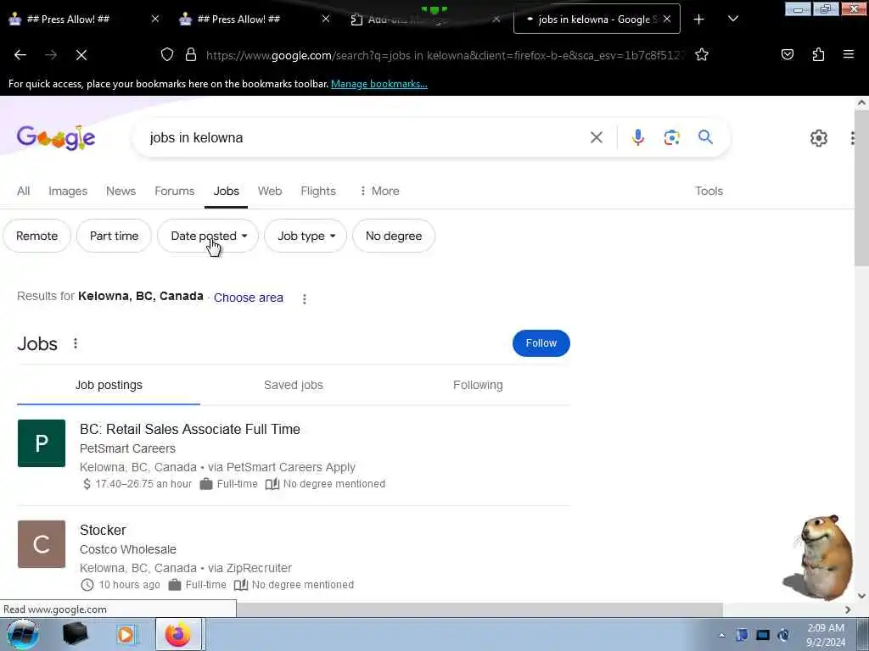Toggle the No degree filter chip
This screenshot has width=869, height=651.
[x=394, y=236]
